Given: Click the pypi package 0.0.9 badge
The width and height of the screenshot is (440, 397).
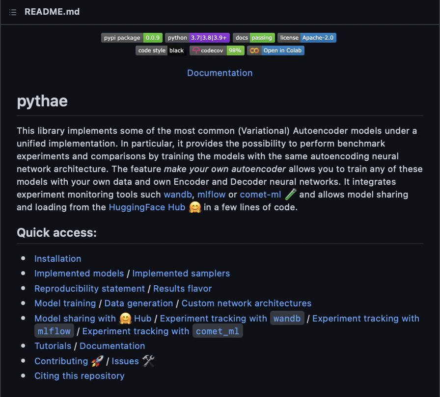Looking at the screenshot, I should pos(132,38).
